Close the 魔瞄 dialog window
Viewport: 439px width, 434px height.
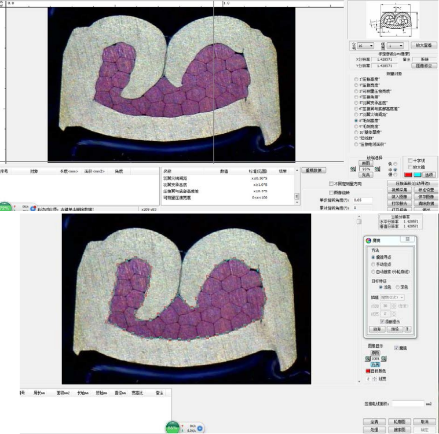[407, 240]
